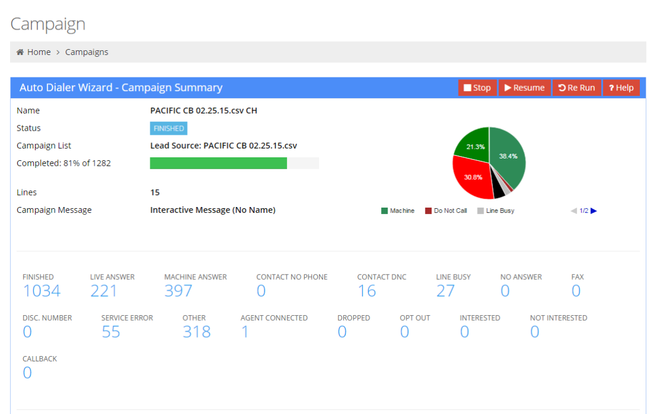Image resolution: width=657 pixels, height=414 pixels.
Task: Select Campaigns in the breadcrumb trail
Action: pyautogui.click(x=86, y=52)
